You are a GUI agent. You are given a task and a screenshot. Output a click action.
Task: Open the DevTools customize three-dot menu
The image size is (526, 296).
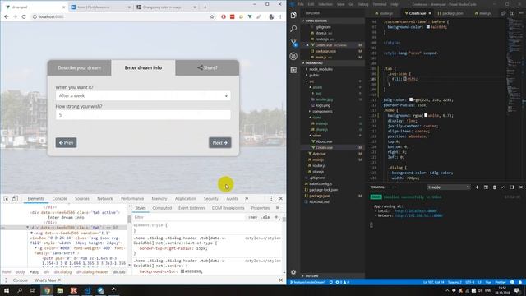(271, 199)
